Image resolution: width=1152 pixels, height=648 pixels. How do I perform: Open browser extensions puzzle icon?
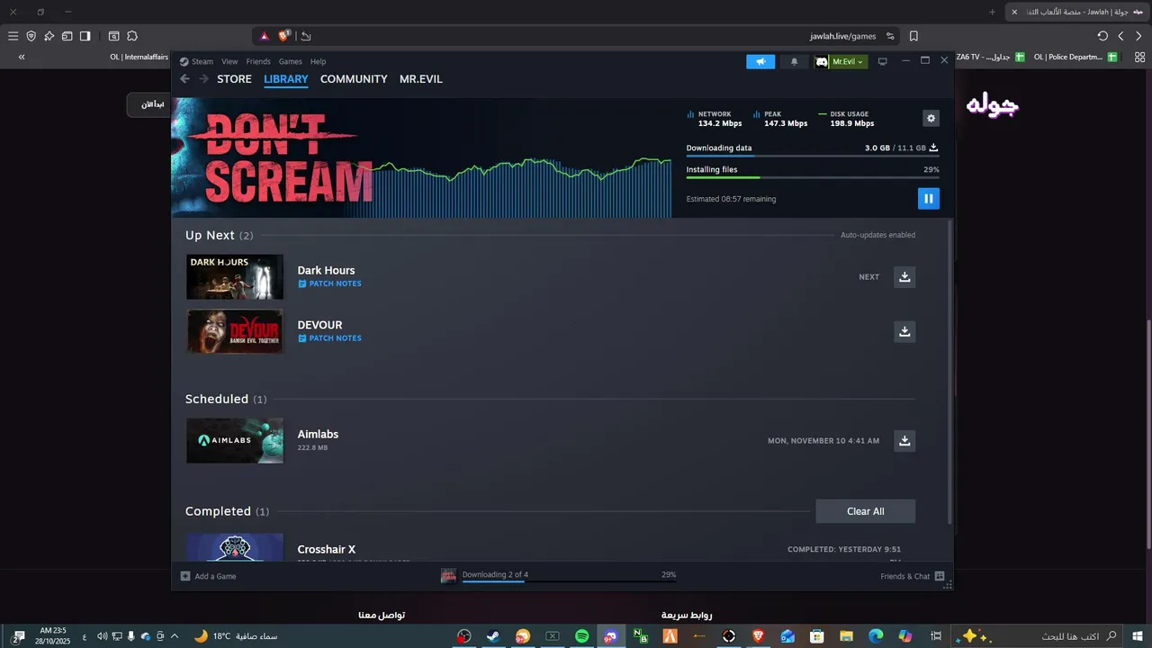pyautogui.click(x=132, y=36)
